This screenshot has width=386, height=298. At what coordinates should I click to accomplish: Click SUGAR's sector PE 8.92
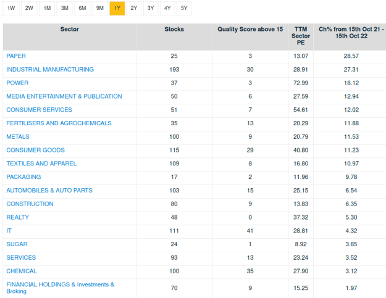coord(301,244)
